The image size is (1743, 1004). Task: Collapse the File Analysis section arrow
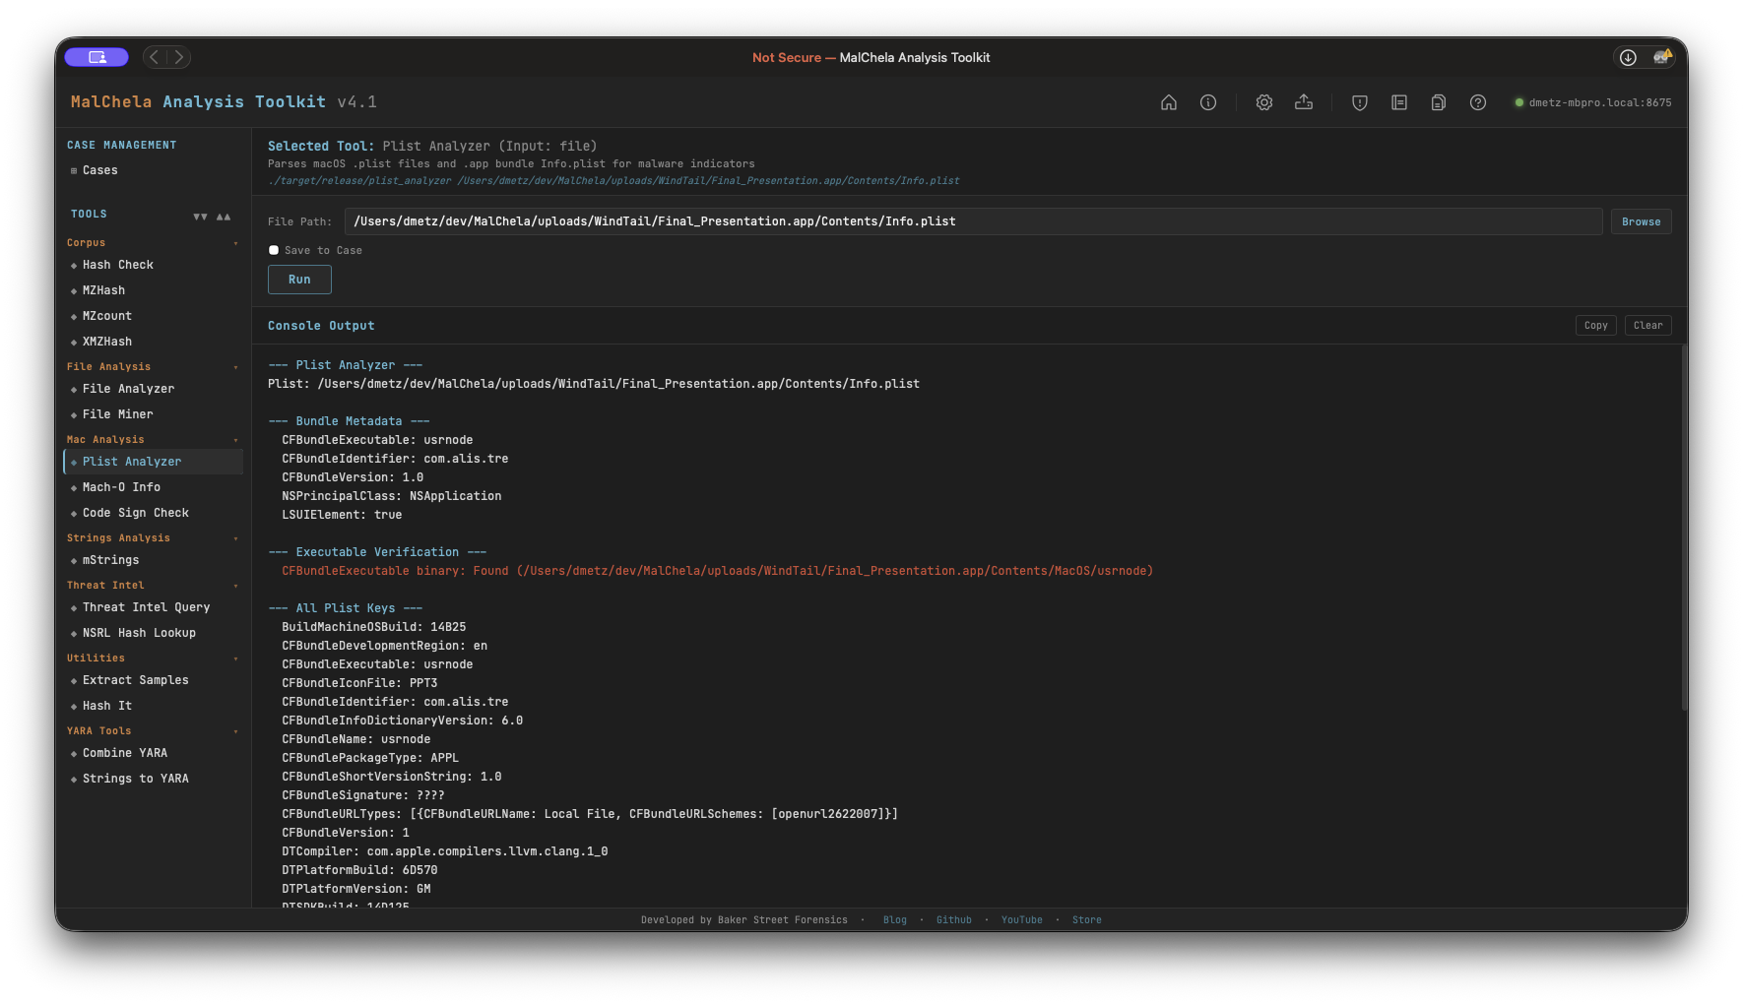point(235,367)
